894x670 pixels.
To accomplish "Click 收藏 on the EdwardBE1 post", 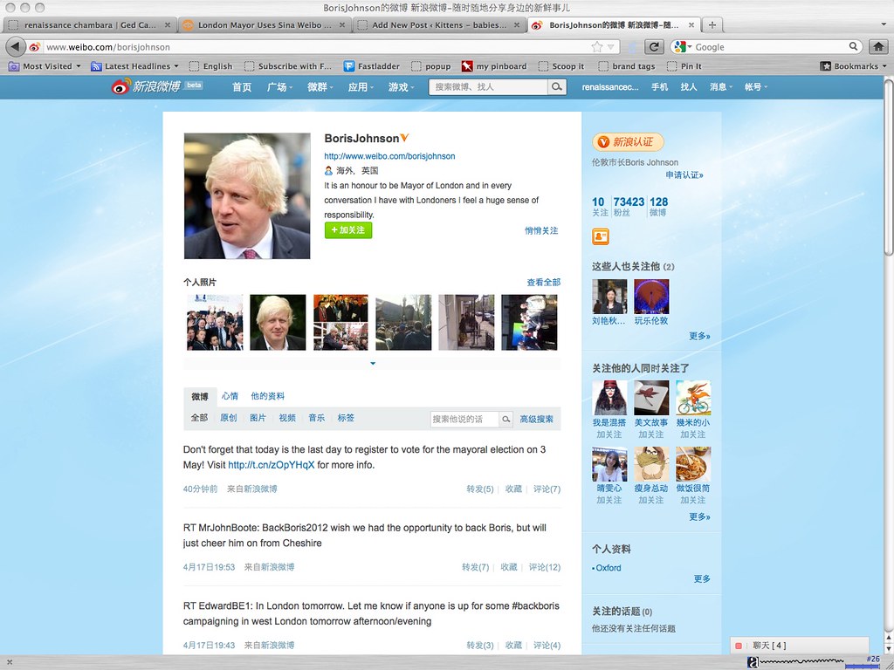I will [513, 645].
